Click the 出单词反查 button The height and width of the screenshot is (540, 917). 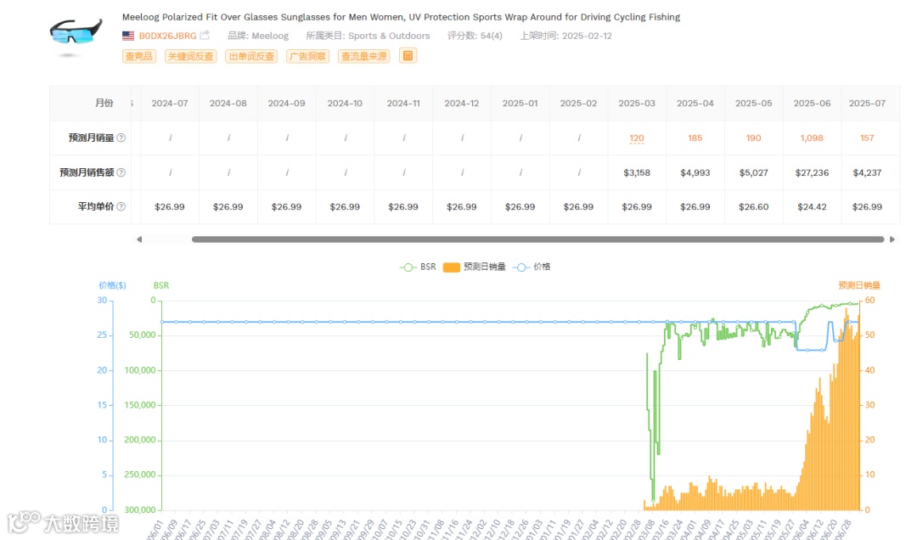pos(251,56)
